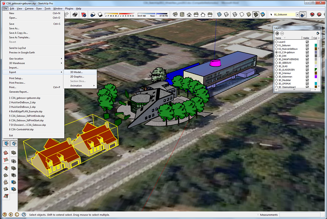This screenshot has height=219, width=327.
Task: Make Layer0 the active layer
Action: click(x=276, y=42)
